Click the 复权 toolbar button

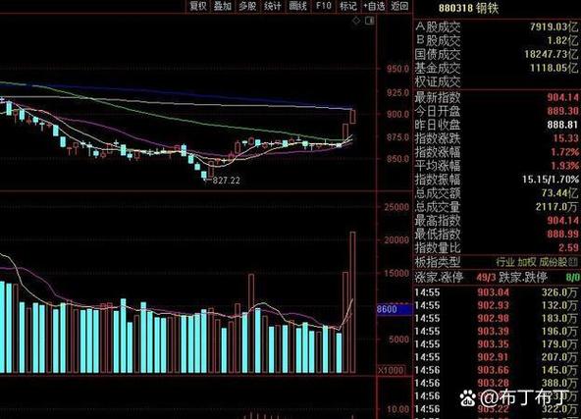point(198,6)
